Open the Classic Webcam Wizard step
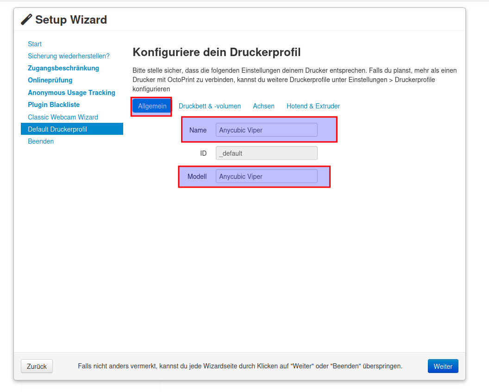 coord(63,117)
